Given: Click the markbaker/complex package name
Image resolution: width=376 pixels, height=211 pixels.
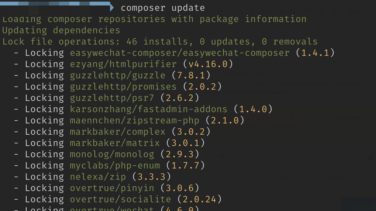Looking at the screenshot, I should (117, 132).
